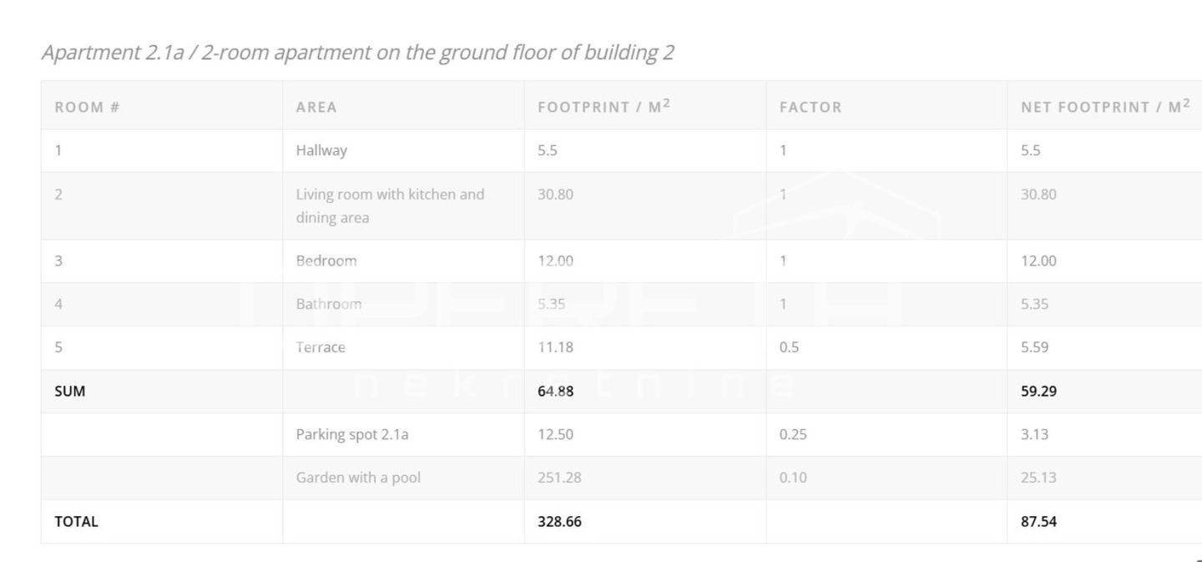Screen dimensions: 1202x562
Task: Select the FACTOR column header
Action: pyautogui.click(x=811, y=107)
